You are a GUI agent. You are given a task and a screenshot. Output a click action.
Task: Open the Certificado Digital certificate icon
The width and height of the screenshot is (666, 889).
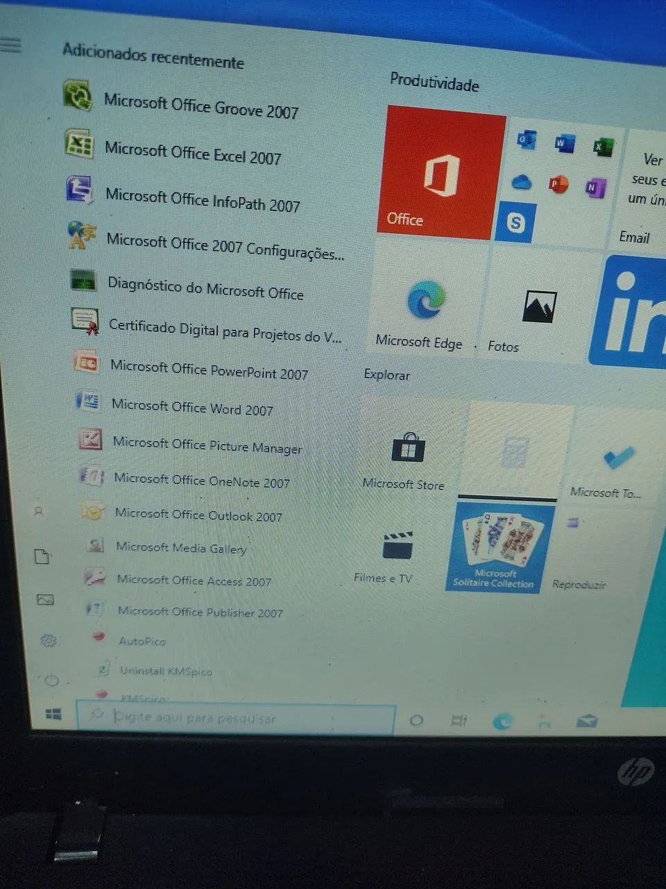click(x=85, y=321)
